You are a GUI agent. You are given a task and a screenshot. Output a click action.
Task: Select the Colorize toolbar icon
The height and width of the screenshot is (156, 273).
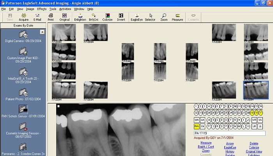click(107, 17)
